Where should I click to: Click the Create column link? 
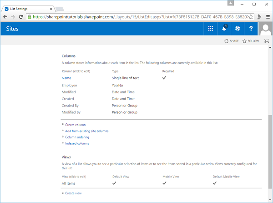click(x=75, y=125)
